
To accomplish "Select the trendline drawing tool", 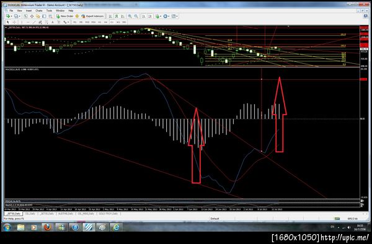I will pyautogui.click(x=34, y=22).
